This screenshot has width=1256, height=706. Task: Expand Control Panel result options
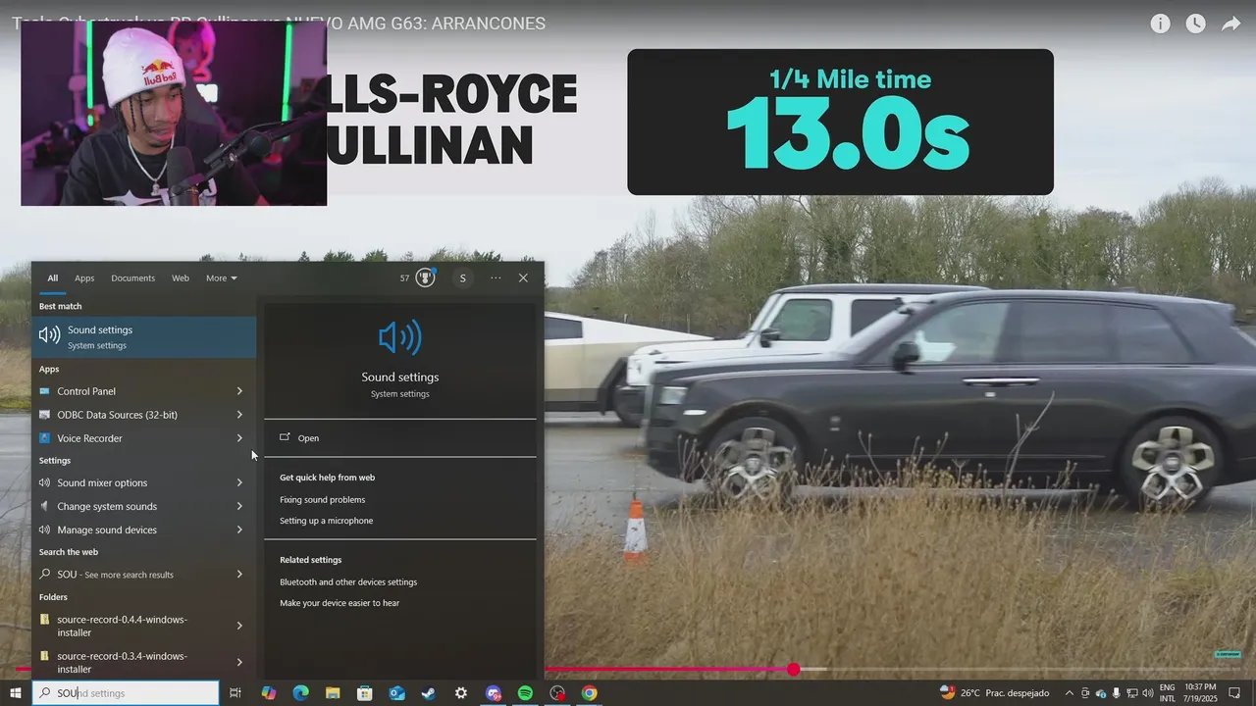click(239, 391)
